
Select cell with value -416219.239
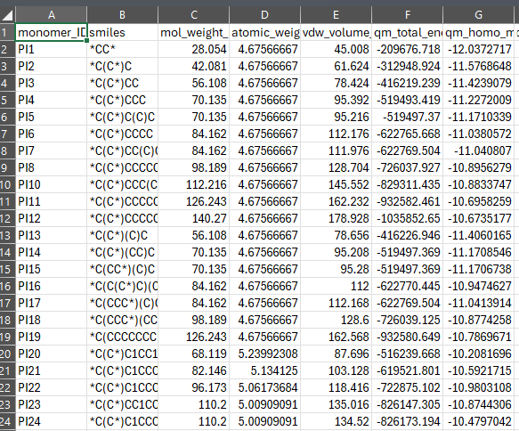(407, 83)
